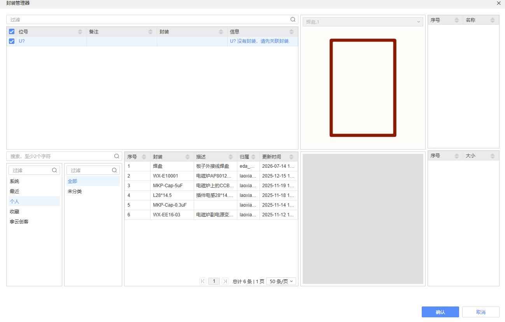This screenshot has width=505, height=322.
Task: Click sort arrows of 封装 column beside 备注
Action: (221, 32)
